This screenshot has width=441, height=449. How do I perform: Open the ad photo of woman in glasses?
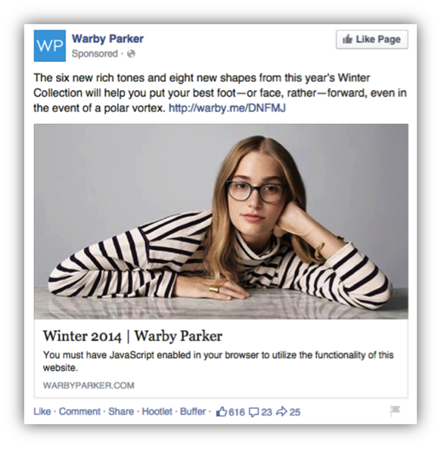tap(221, 221)
